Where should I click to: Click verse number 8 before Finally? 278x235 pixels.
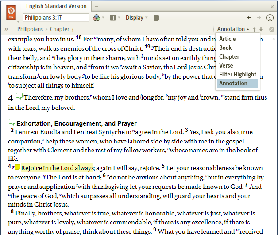(x=12, y=211)
